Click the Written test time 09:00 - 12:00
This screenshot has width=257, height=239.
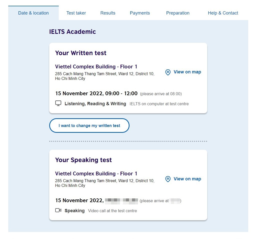tap(121, 93)
